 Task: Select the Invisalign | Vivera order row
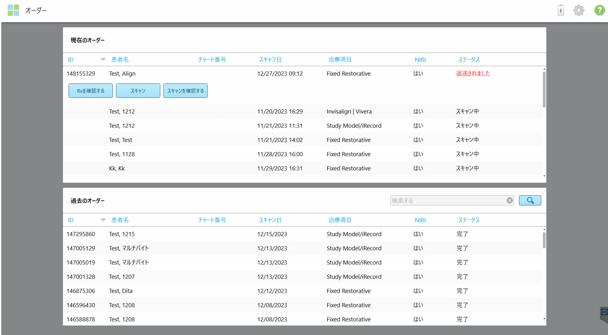click(x=303, y=111)
